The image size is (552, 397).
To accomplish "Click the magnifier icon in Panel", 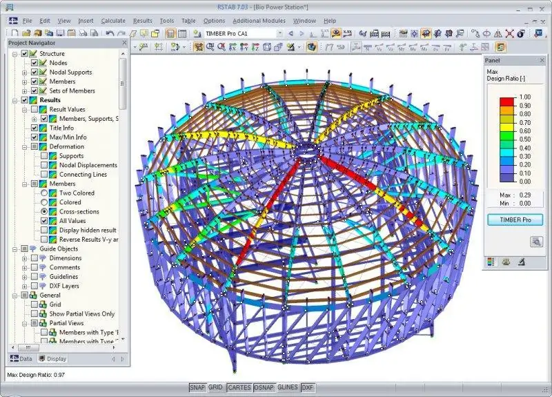I will coord(536,242).
